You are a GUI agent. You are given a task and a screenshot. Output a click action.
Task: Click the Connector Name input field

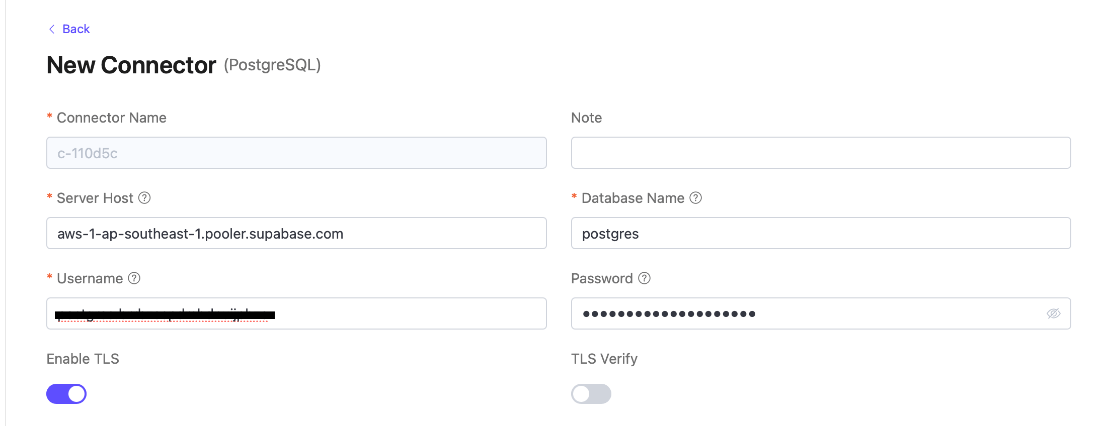[296, 153]
